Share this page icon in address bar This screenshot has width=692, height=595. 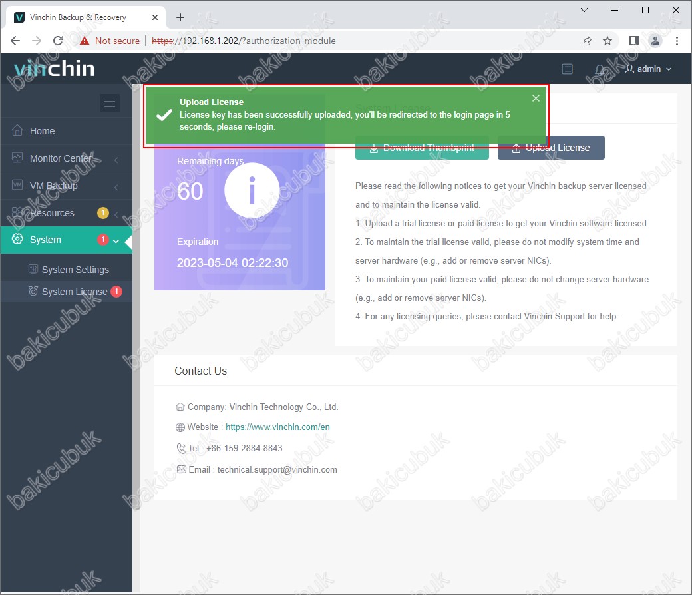[586, 41]
